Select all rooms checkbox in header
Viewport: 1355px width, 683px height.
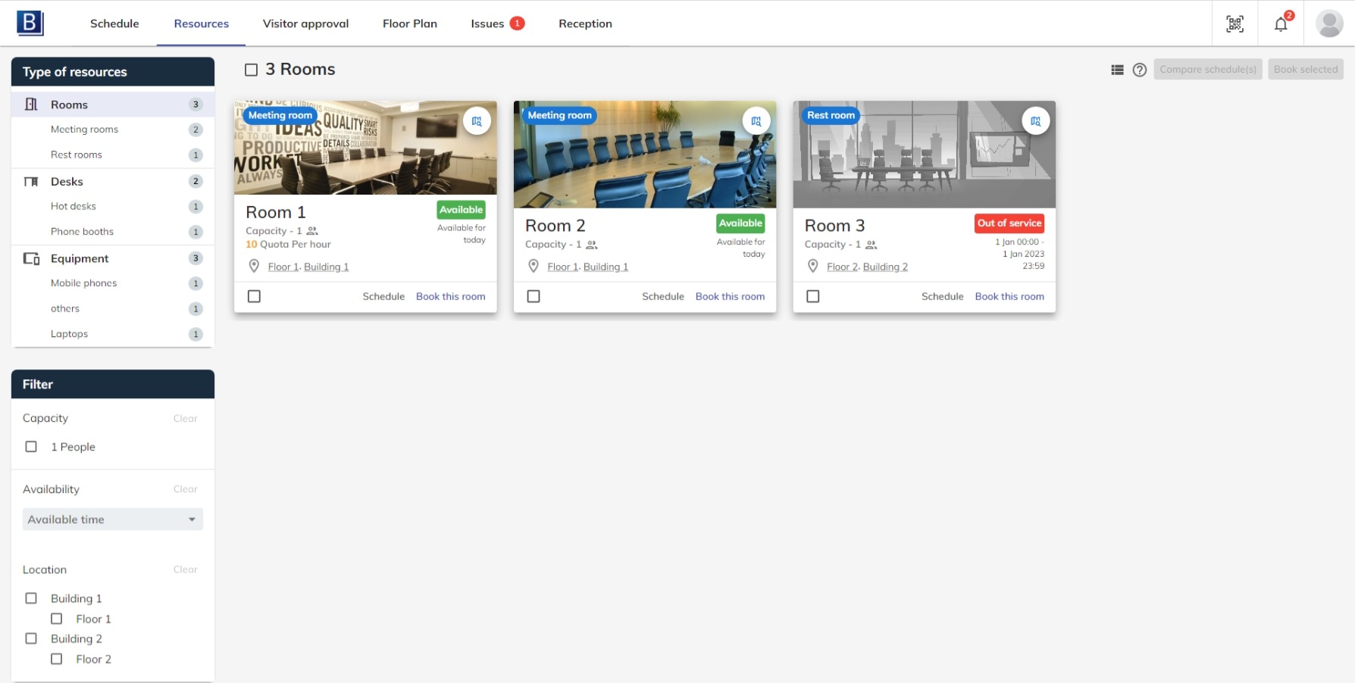(x=252, y=70)
